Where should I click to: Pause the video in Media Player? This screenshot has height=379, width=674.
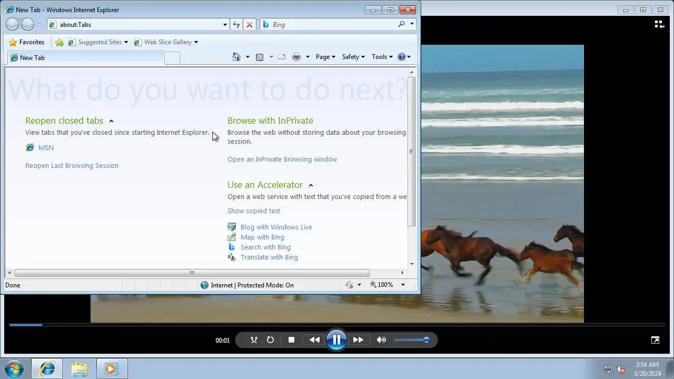[x=336, y=340]
